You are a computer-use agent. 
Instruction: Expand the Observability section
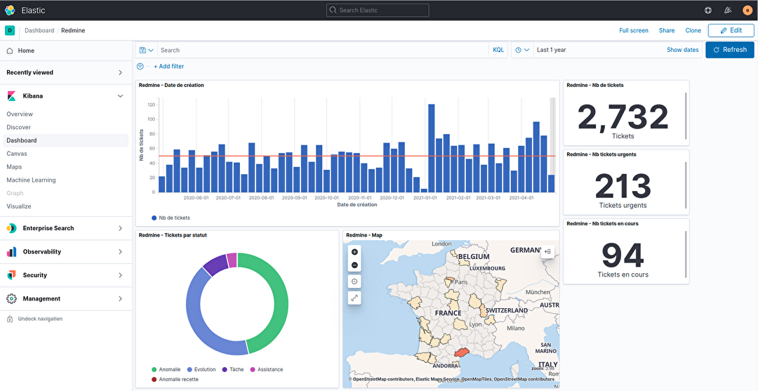click(x=121, y=252)
